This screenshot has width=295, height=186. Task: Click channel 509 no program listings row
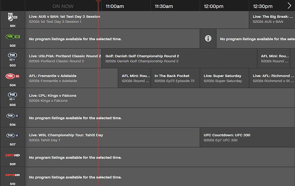(160, 157)
